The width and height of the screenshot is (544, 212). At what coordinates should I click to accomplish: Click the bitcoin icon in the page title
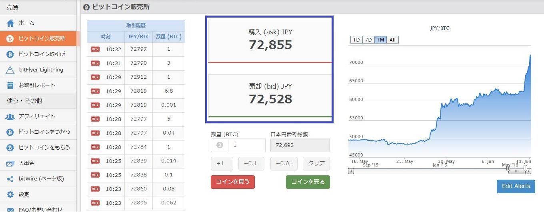86,7
